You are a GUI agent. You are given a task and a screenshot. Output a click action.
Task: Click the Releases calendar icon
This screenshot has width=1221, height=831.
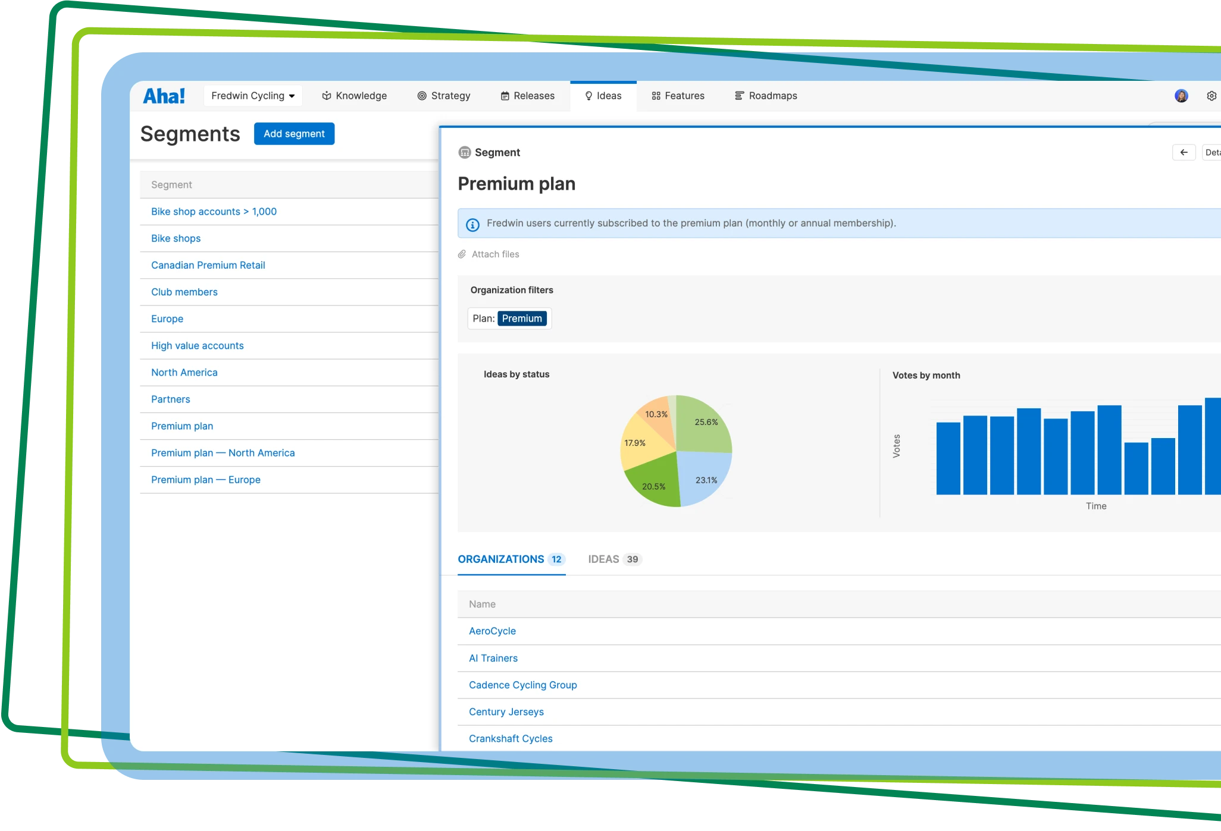(505, 96)
